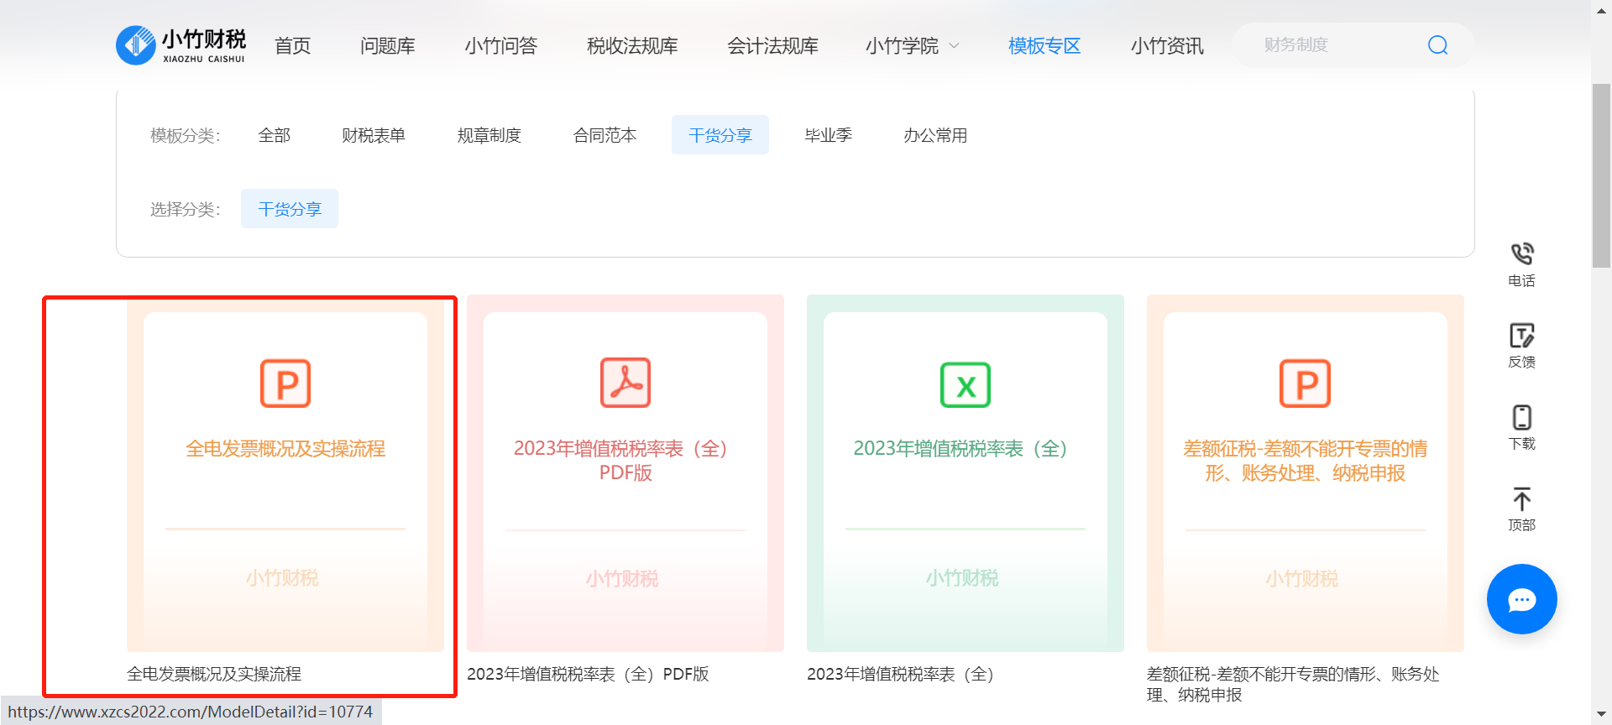Select the 合同范本 template category

(x=604, y=135)
